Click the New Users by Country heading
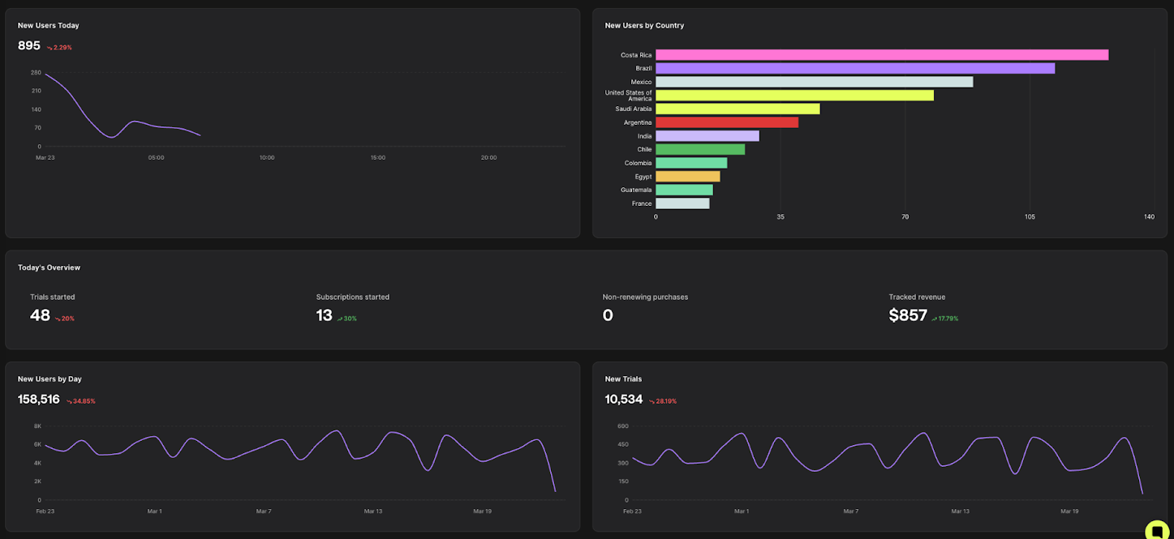1174x539 pixels. (643, 25)
